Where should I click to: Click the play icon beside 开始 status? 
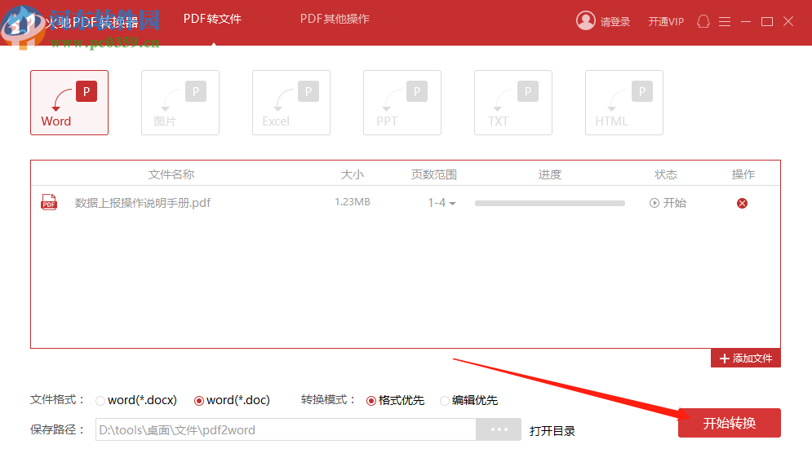(654, 203)
